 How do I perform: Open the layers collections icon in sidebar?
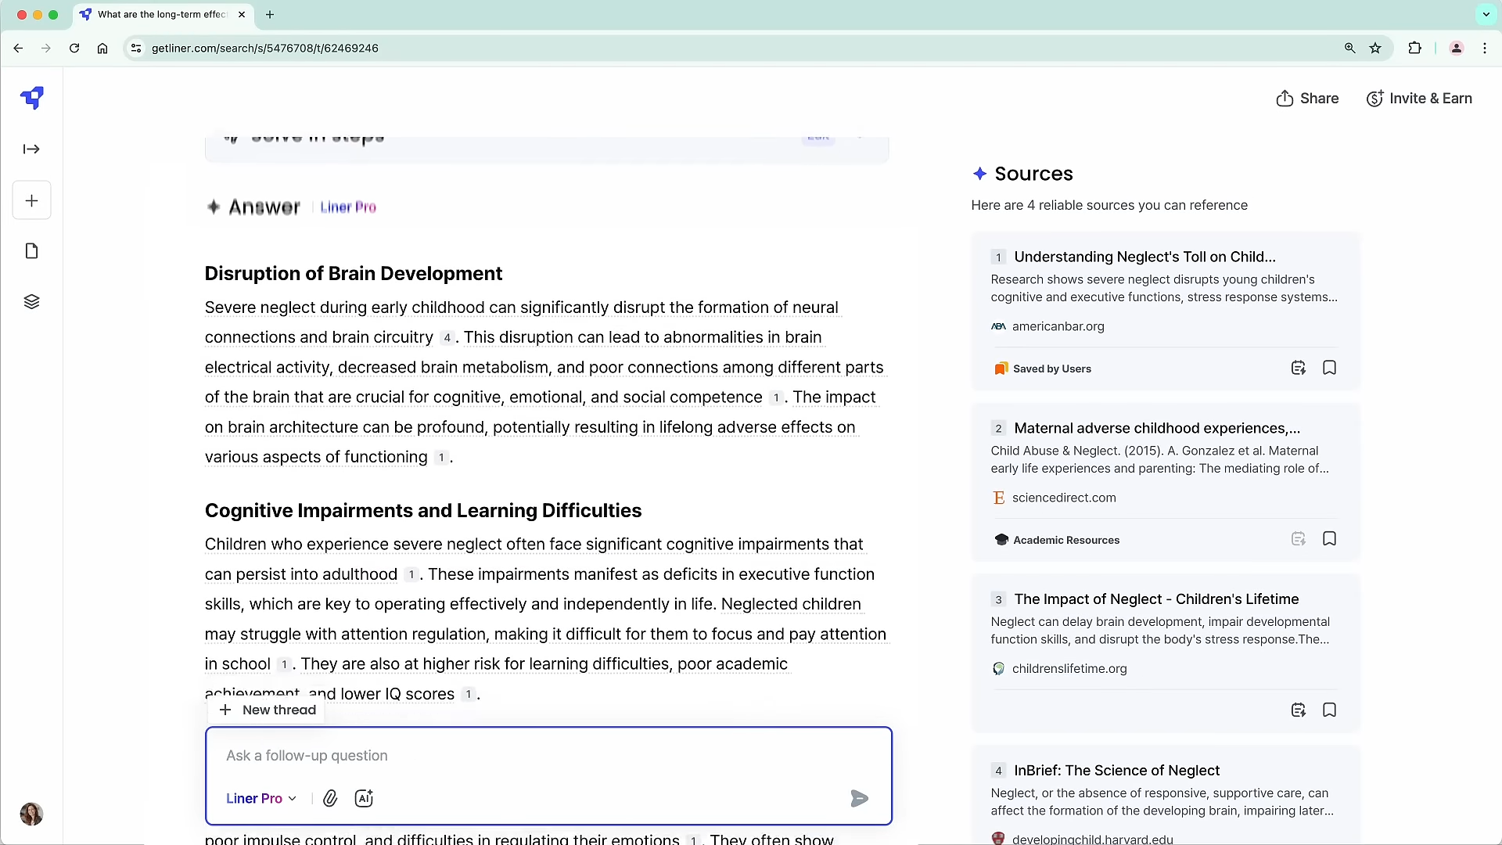(x=31, y=302)
